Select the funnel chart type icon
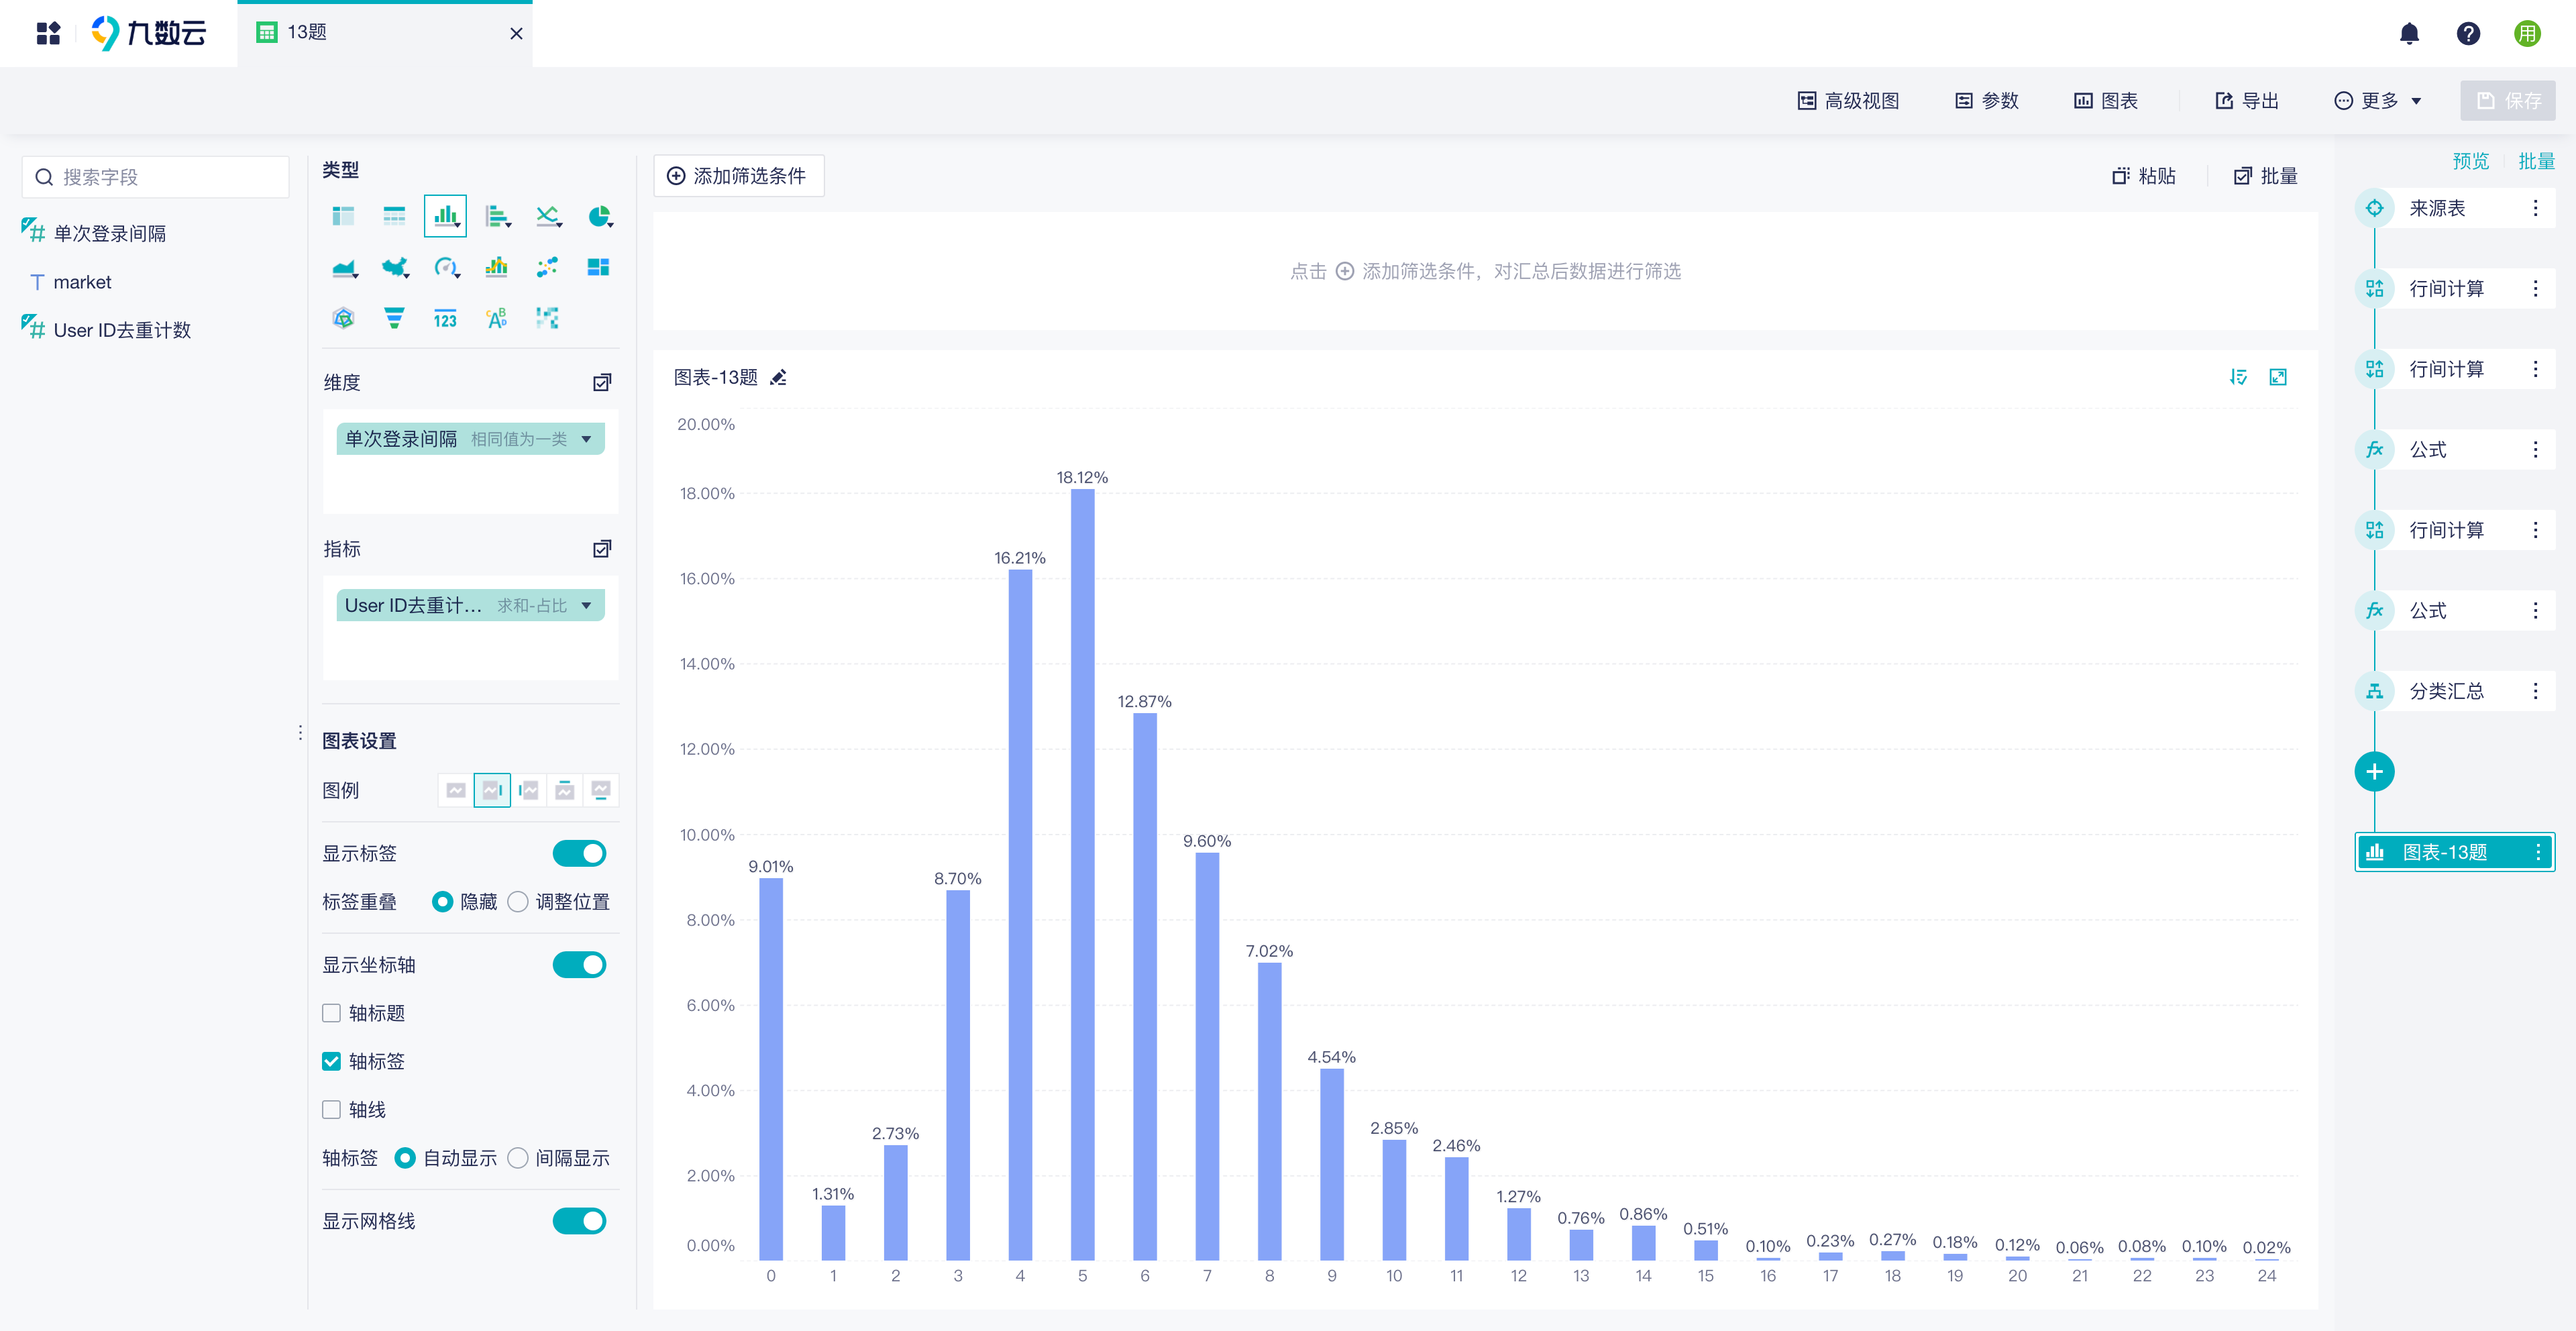The width and height of the screenshot is (2576, 1331). pos(394,318)
